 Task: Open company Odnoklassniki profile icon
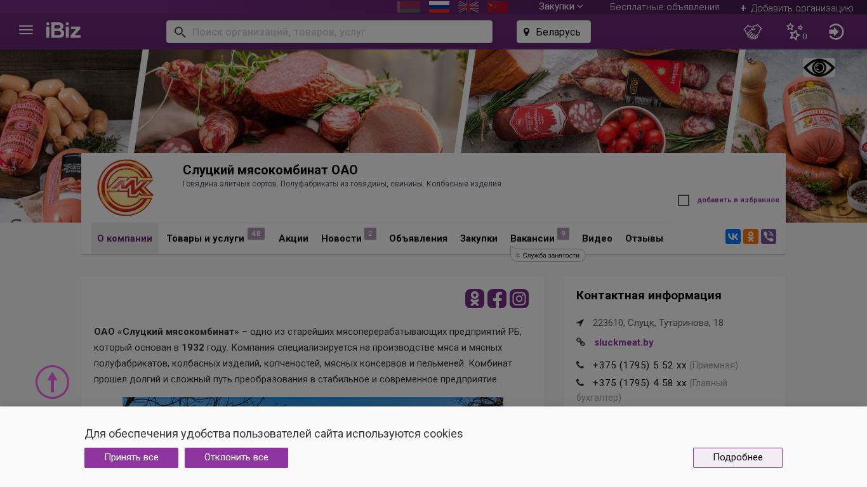click(475, 299)
